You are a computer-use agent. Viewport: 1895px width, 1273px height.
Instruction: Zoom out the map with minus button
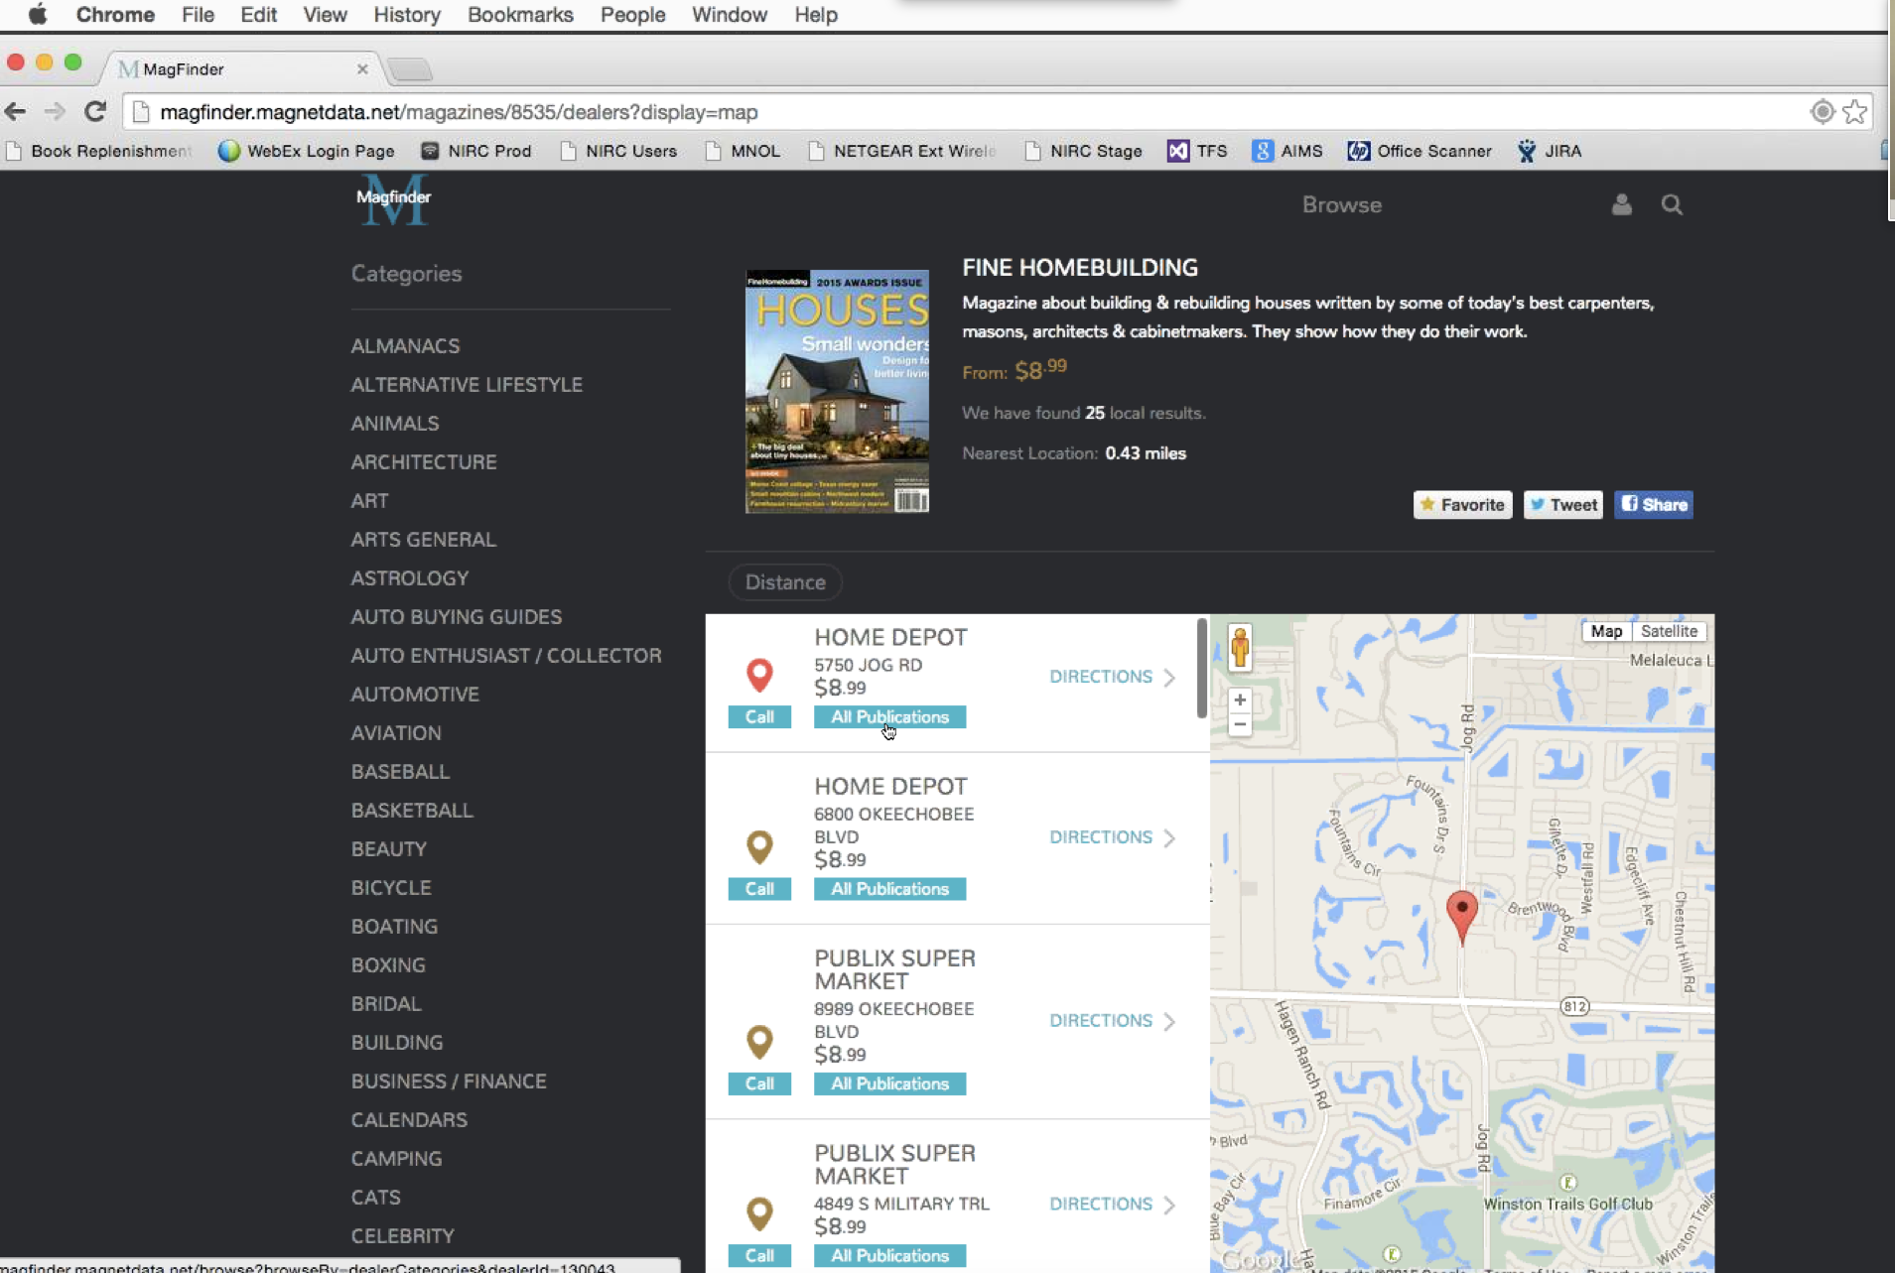click(1240, 725)
